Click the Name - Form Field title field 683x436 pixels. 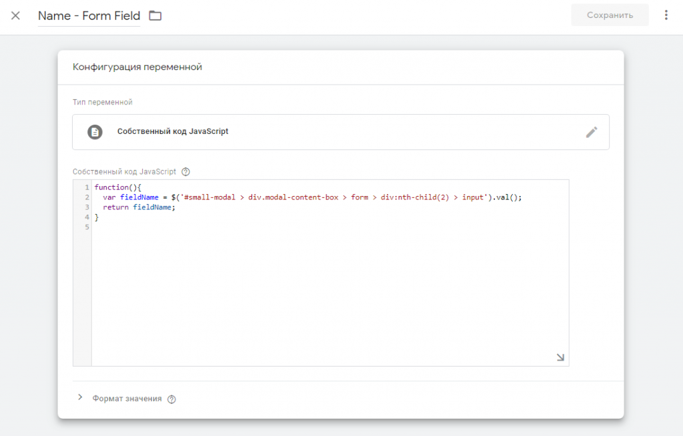89,15
